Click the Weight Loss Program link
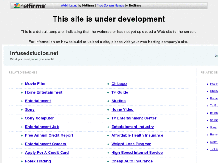 [131, 144]
